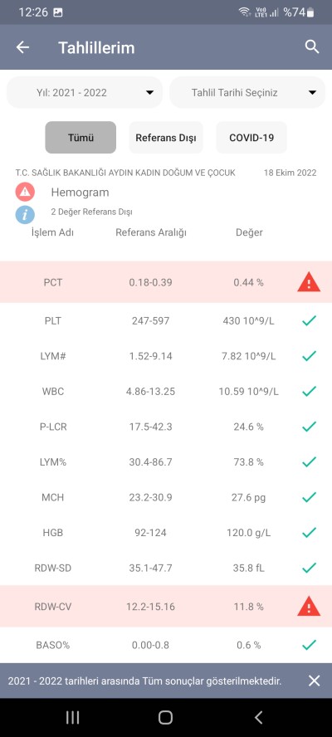The image size is (332, 737).
Task: Tap the red alert triangle on PCT row
Action: tap(309, 282)
